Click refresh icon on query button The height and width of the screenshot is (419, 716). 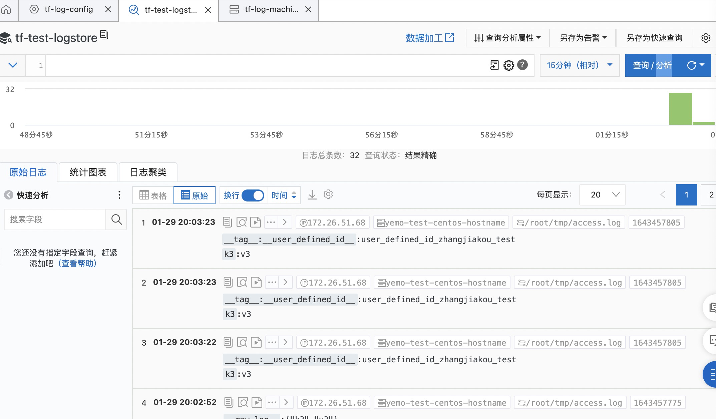(x=692, y=65)
